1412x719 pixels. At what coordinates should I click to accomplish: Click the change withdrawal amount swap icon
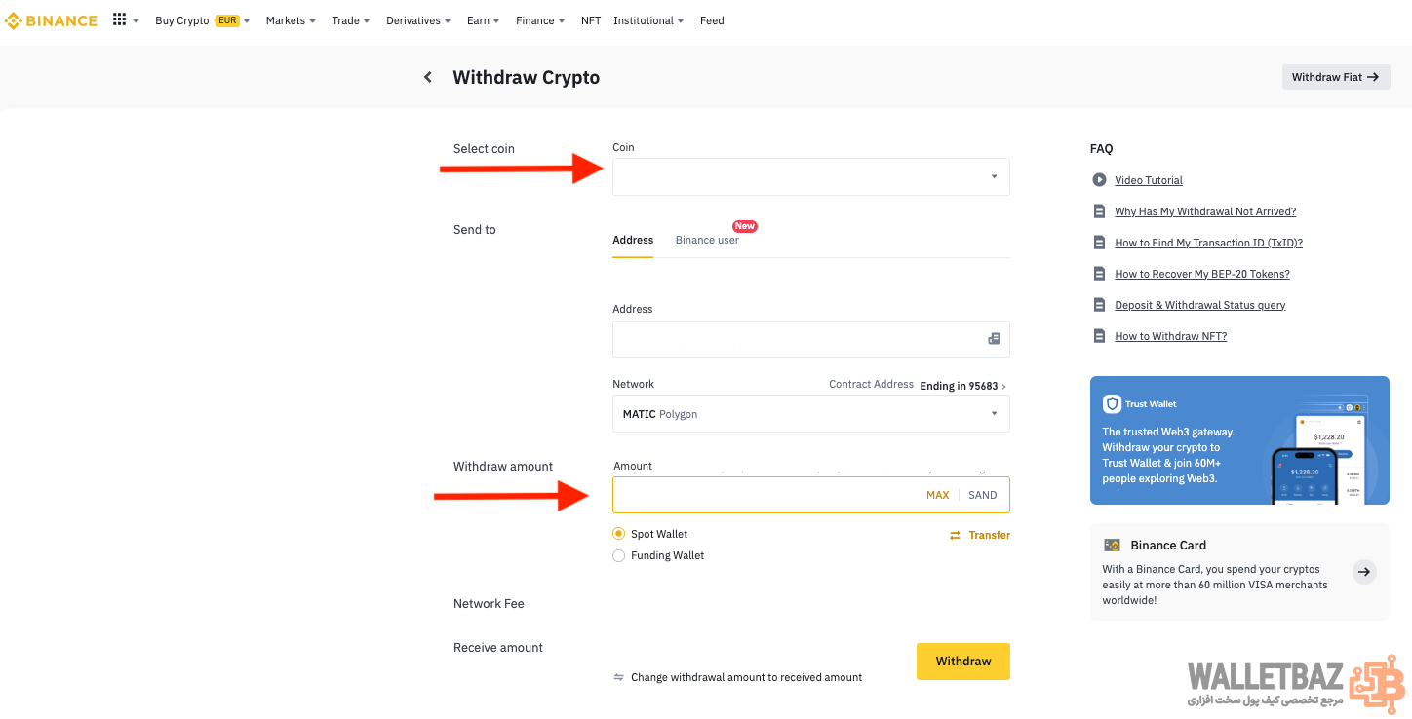click(x=618, y=677)
